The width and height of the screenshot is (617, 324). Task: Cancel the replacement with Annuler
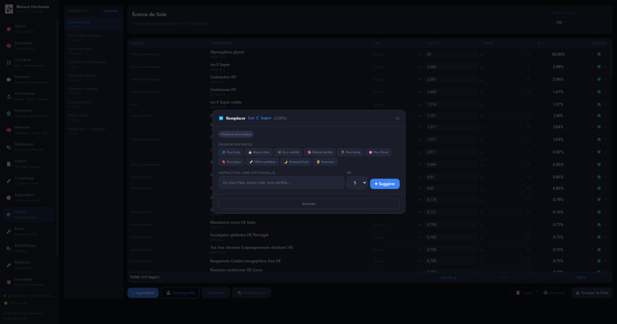[x=309, y=204]
